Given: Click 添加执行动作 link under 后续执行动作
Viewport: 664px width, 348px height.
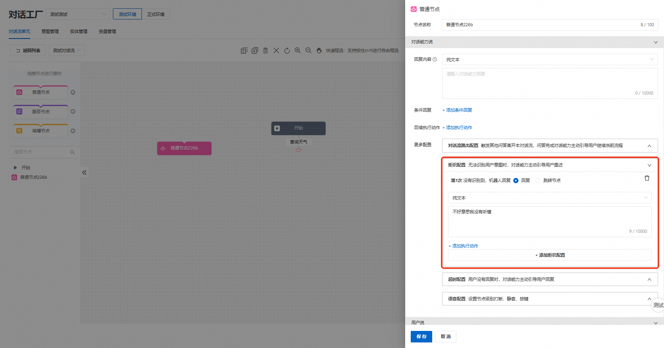Looking at the screenshot, I should (457, 128).
